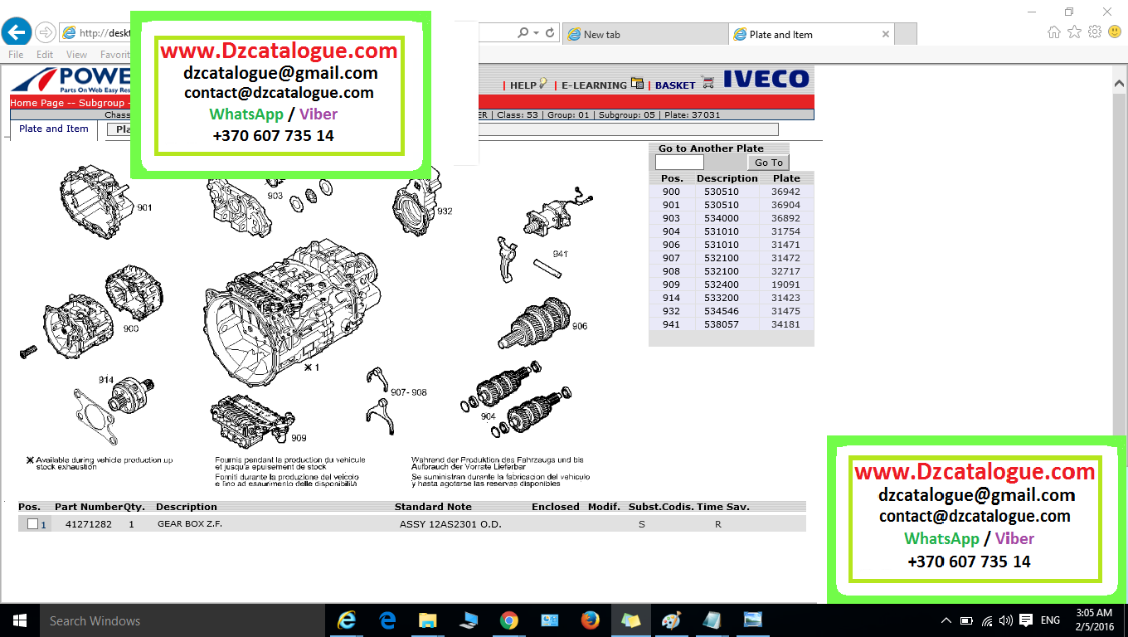Select plate 31475 for position 932
Viewport: 1128px width, 637px height.
point(785,311)
